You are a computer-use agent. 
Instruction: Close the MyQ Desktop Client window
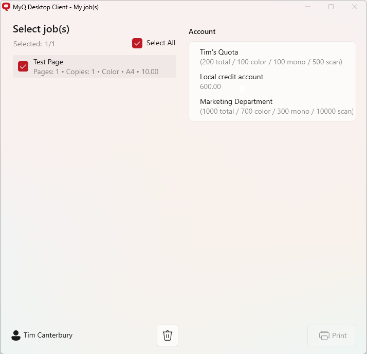(x=354, y=7)
